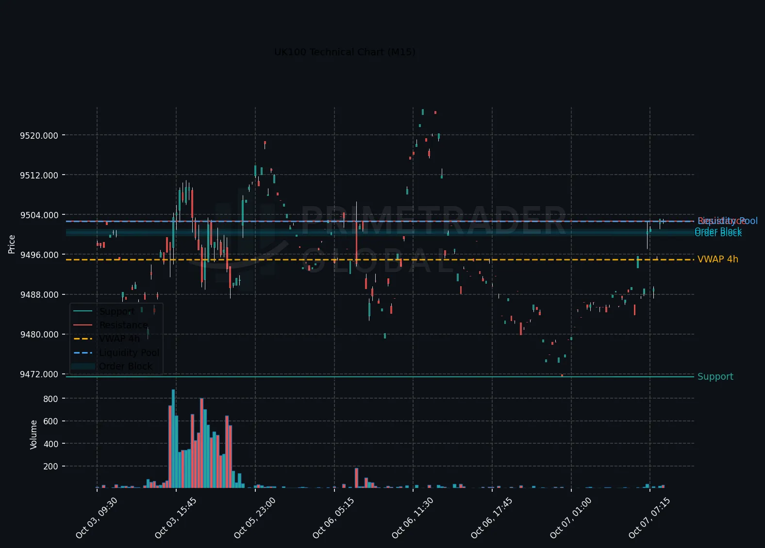Click the orange dashed VWAP 4h legend swatch
Screen dimensions: 765x548
pos(83,338)
